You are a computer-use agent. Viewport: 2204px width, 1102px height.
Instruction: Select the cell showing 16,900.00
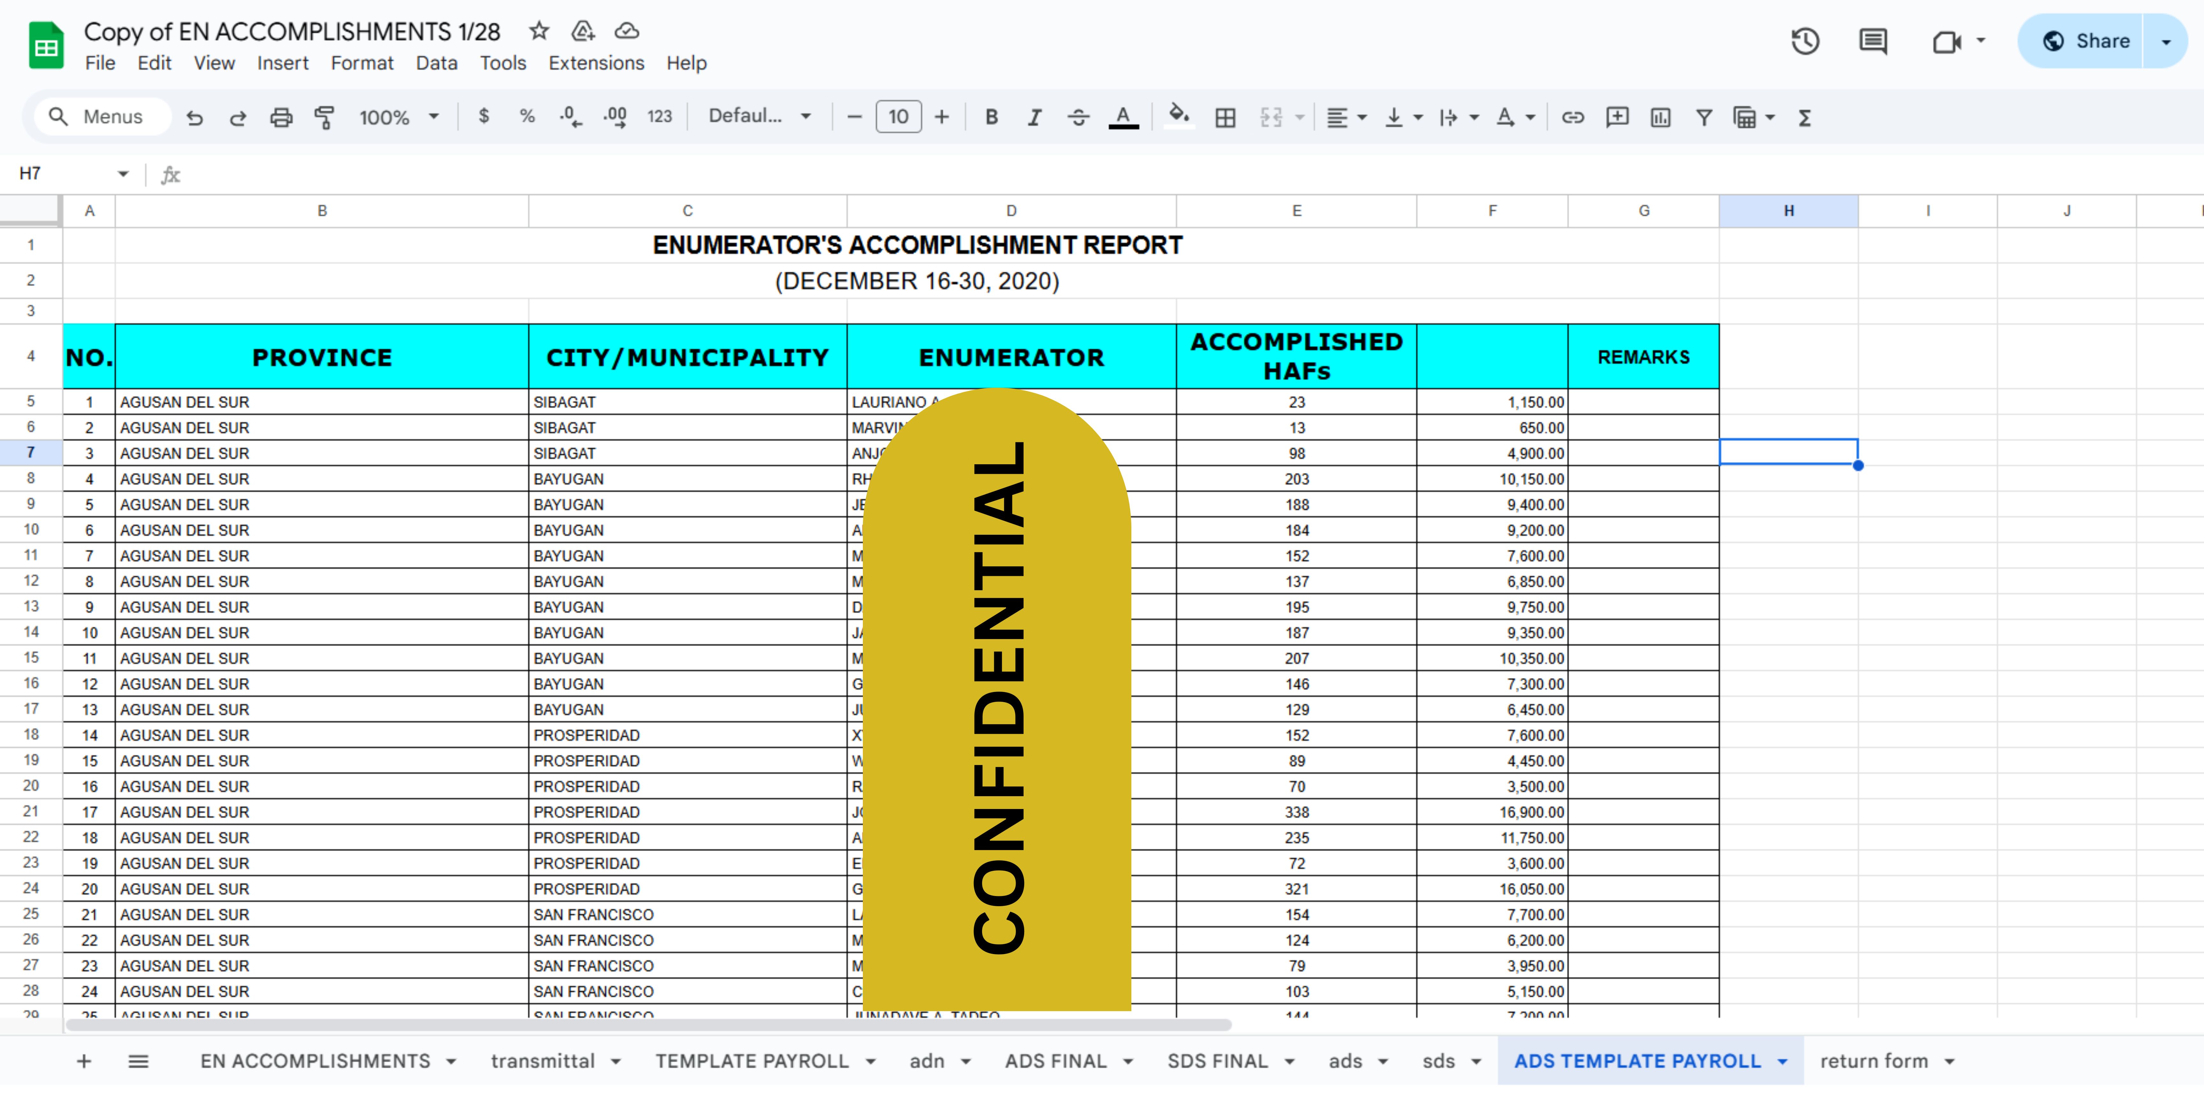pos(1492,812)
